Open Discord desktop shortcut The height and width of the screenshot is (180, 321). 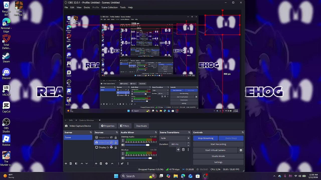point(6,74)
